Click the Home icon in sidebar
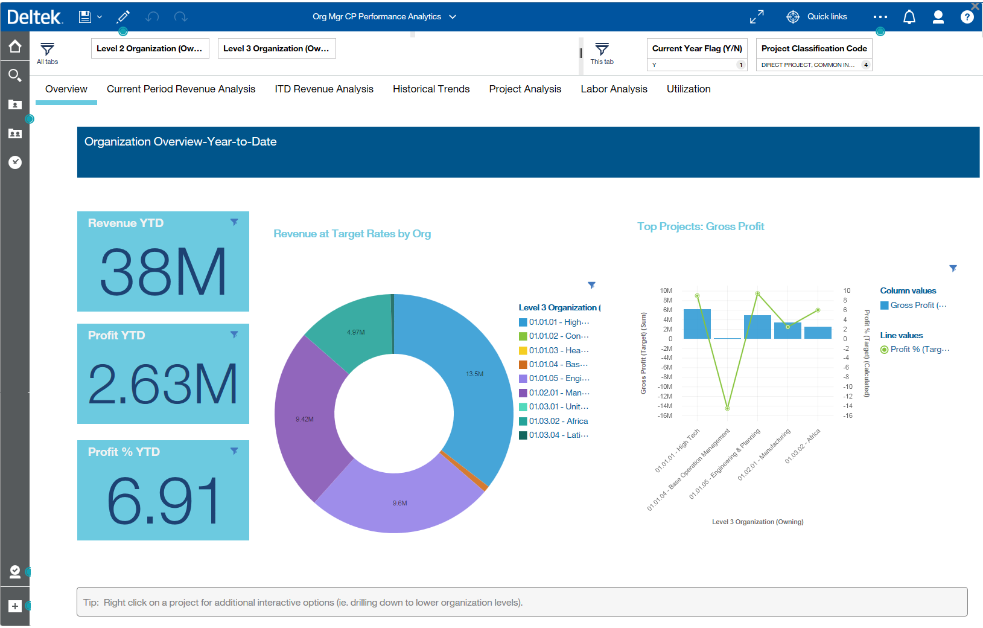This screenshot has height=628, width=983. 15,46
